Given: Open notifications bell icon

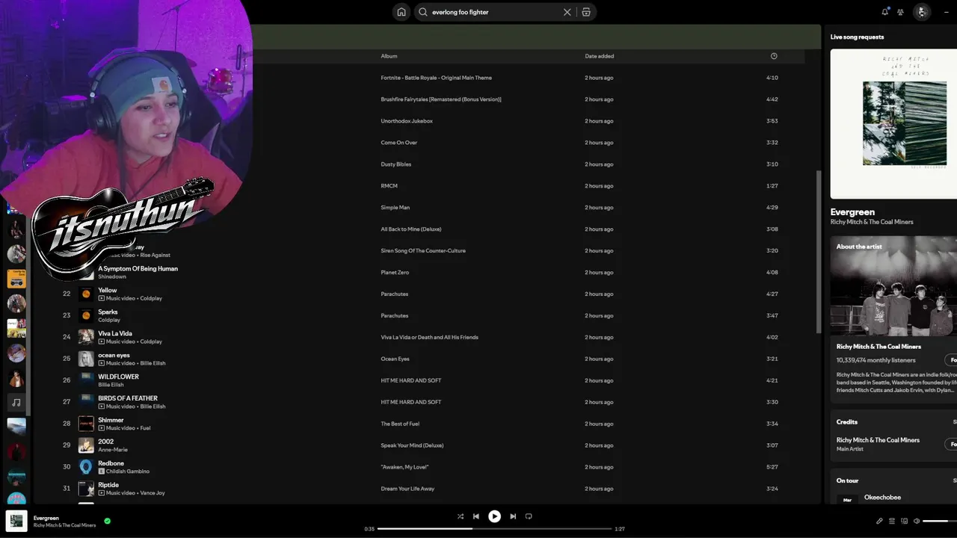Looking at the screenshot, I should (x=885, y=12).
